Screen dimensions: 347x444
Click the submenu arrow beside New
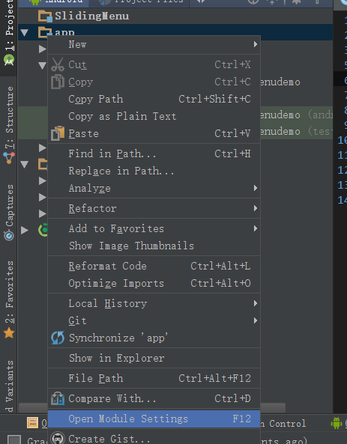point(256,44)
